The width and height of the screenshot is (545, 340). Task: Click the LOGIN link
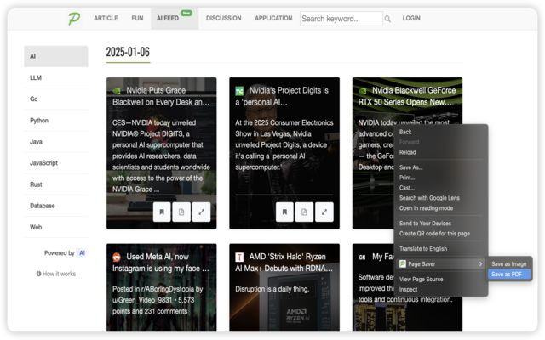click(411, 18)
